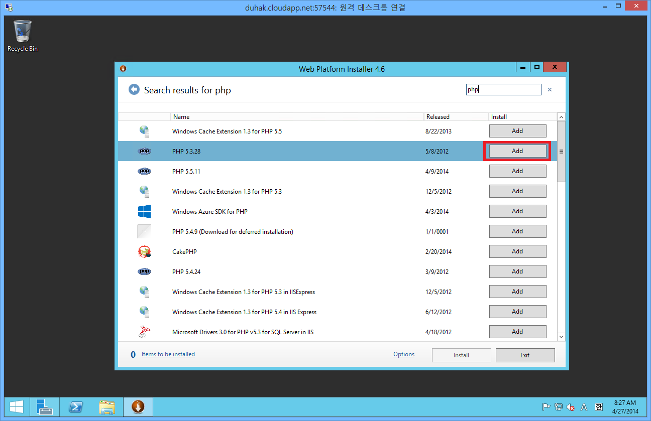Screen dimensions: 651x421
Task: Click the Action Center flag tray icon
Action: [546, 407]
